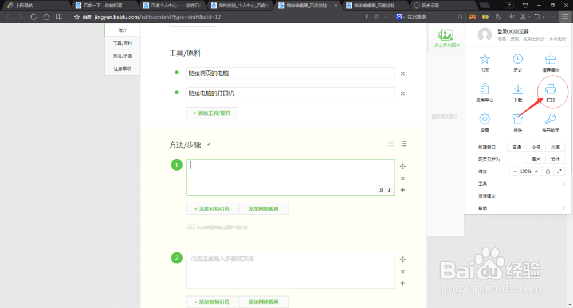The width and height of the screenshot is (573, 308).
Task: Open the 换肤 shirt icon in menu panel
Action: pos(517,119)
